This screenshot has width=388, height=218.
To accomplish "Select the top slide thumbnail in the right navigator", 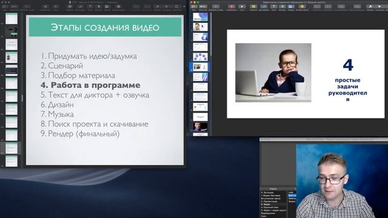I will [200, 17].
